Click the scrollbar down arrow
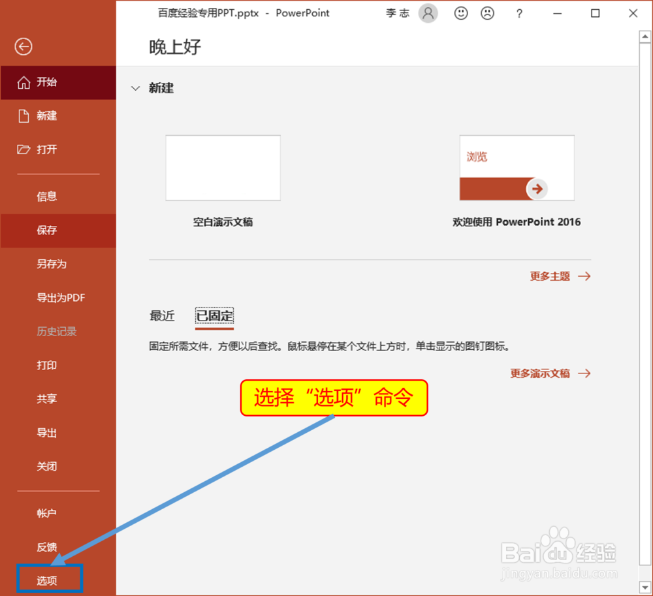This screenshot has height=596, width=653. point(645,587)
